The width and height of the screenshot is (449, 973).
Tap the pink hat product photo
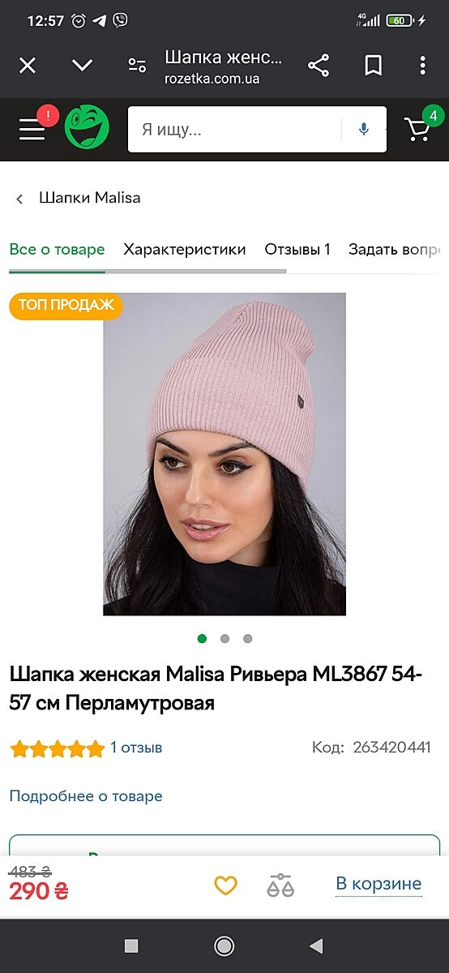click(x=224, y=454)
